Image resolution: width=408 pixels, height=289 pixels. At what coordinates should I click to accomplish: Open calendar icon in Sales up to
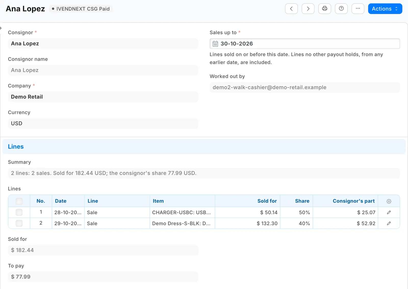215,44
